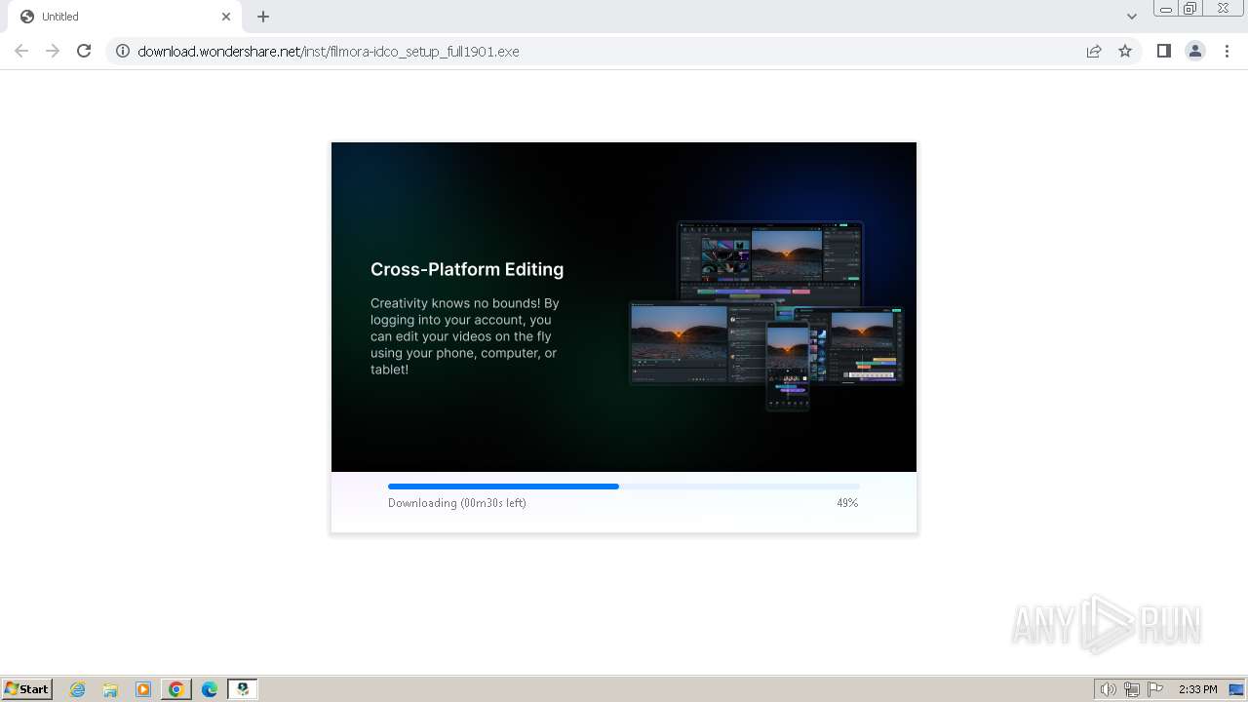Click the Cross-Platform Editing heading
1248x702 pixels.
point(467,269)
